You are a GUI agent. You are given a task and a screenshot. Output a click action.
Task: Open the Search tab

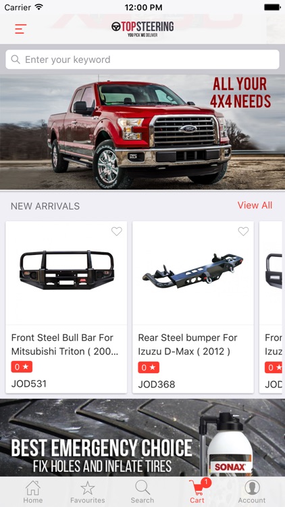click(x=142, y=492)
